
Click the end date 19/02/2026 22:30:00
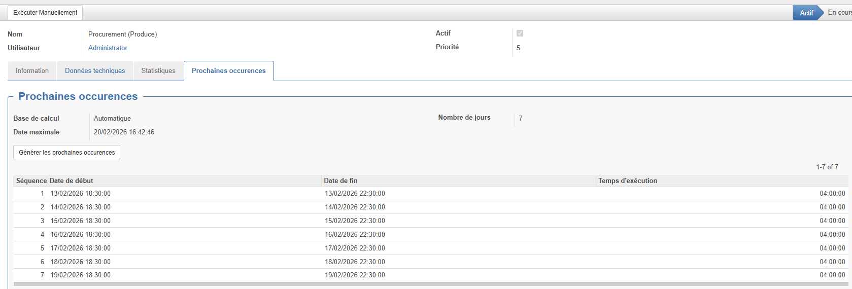[355, 275]
